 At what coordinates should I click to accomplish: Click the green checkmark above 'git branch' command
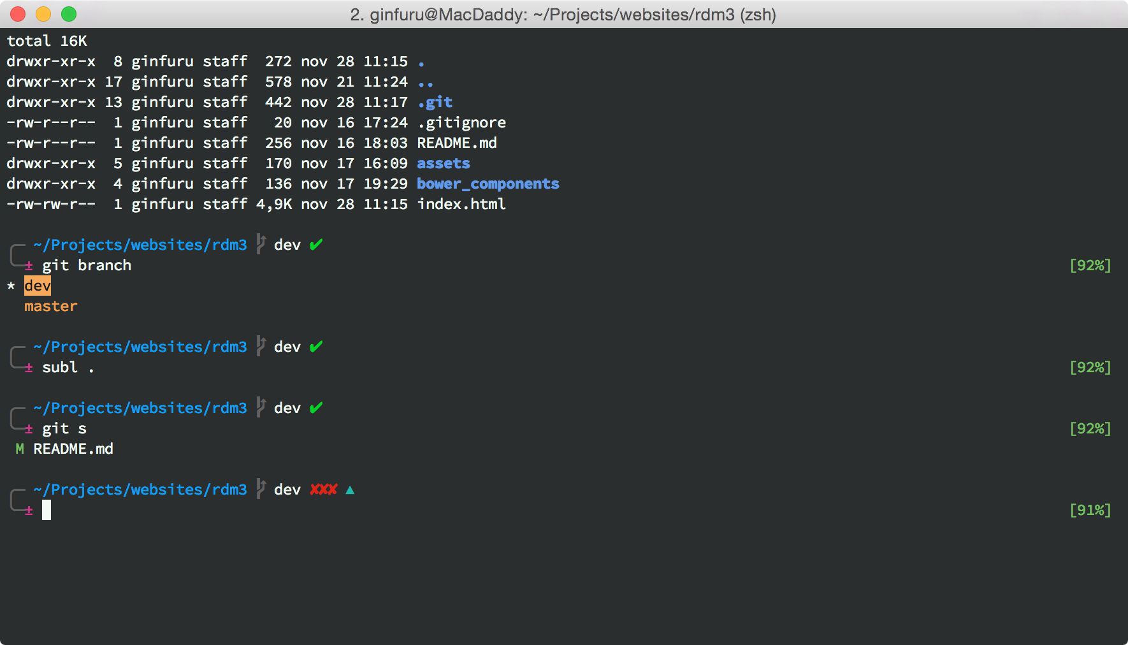[x=315, y=245]
